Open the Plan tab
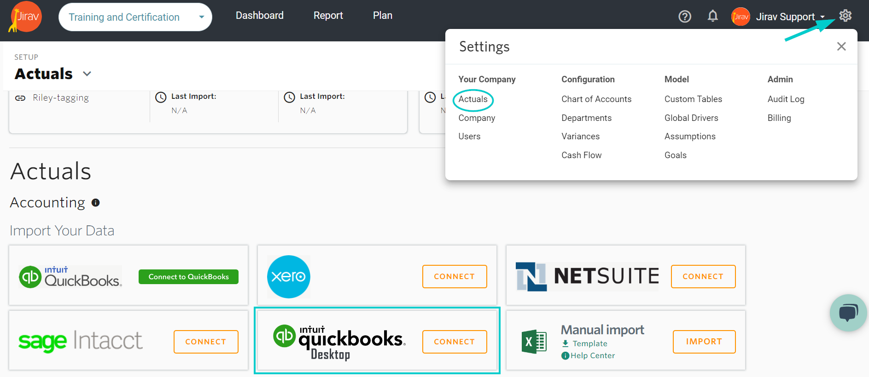The width and height of the screenshot is (869, 377). tap(383, 15)
